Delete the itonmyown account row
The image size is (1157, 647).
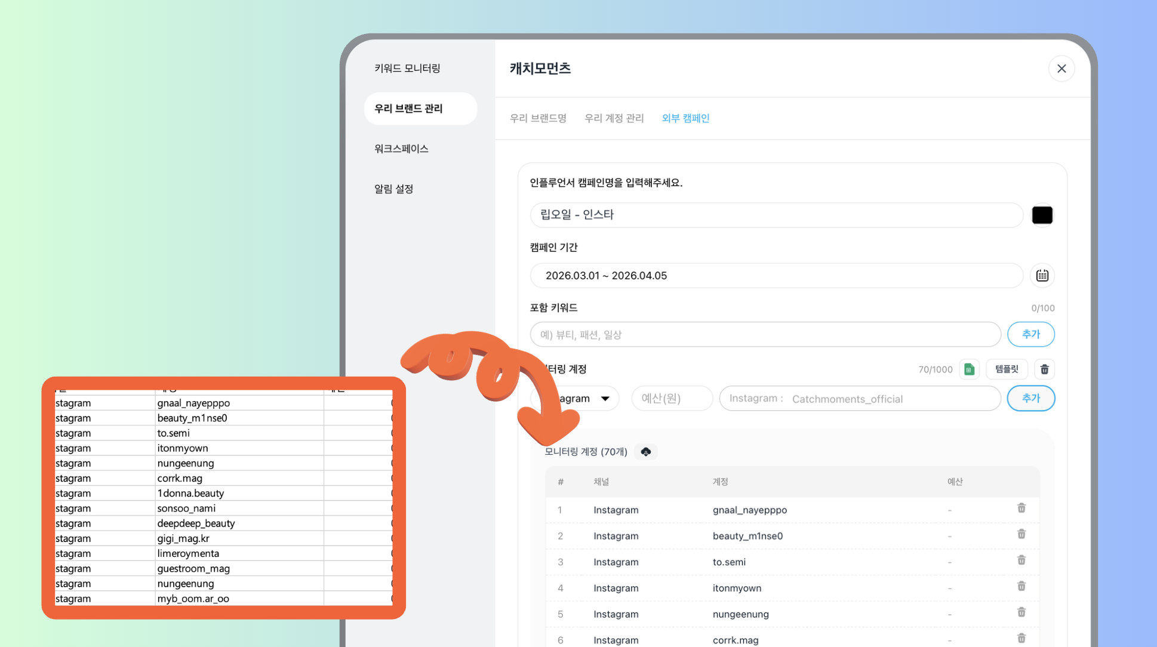(x=1021, y=587)
